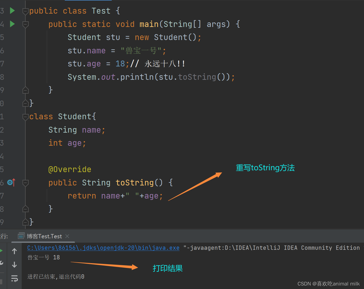Collapse the Student class using its fold marker
This screenshot has width=364, height=289.
click(x=25, y=117)
